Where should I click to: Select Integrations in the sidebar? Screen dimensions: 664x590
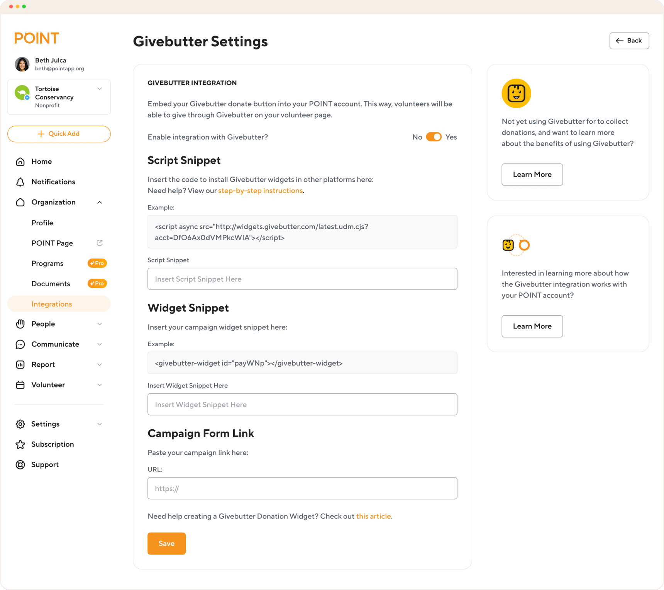pyautogui.click(x=52, y=304)
